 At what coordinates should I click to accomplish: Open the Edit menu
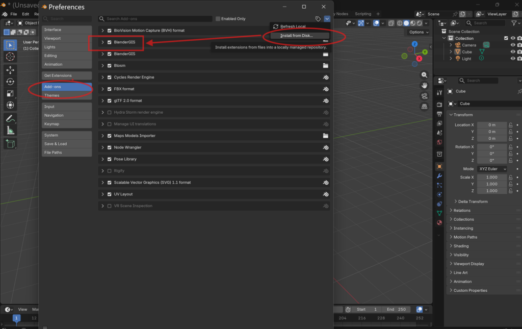pyautogui.click(x=25, y=14)
